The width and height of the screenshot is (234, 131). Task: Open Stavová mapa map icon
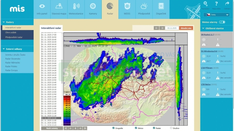(x=59, y=6)
